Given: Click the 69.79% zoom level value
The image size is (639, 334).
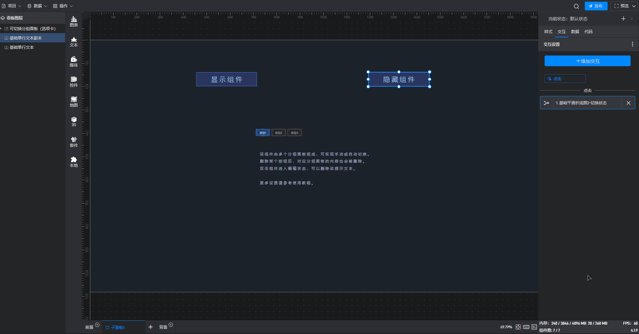Looking at the screenshot, I should 506,327.
